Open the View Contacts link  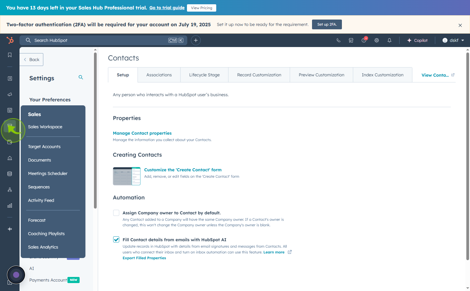coord(435,75)
